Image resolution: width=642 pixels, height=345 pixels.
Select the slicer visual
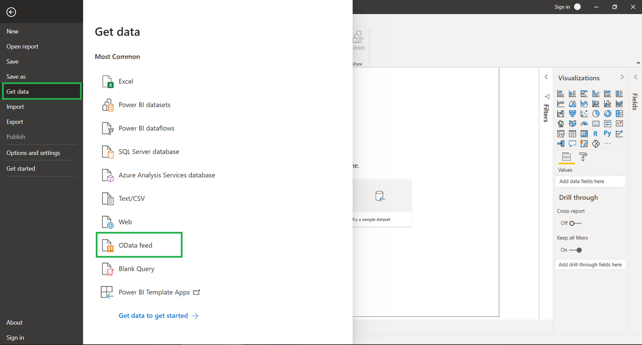(561, 133)
